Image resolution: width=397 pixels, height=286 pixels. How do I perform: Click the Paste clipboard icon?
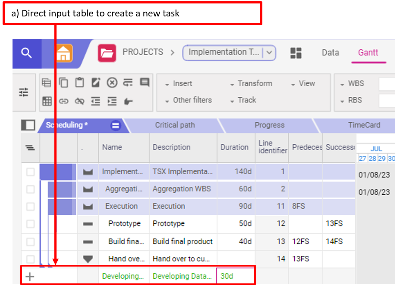point(79,83)
